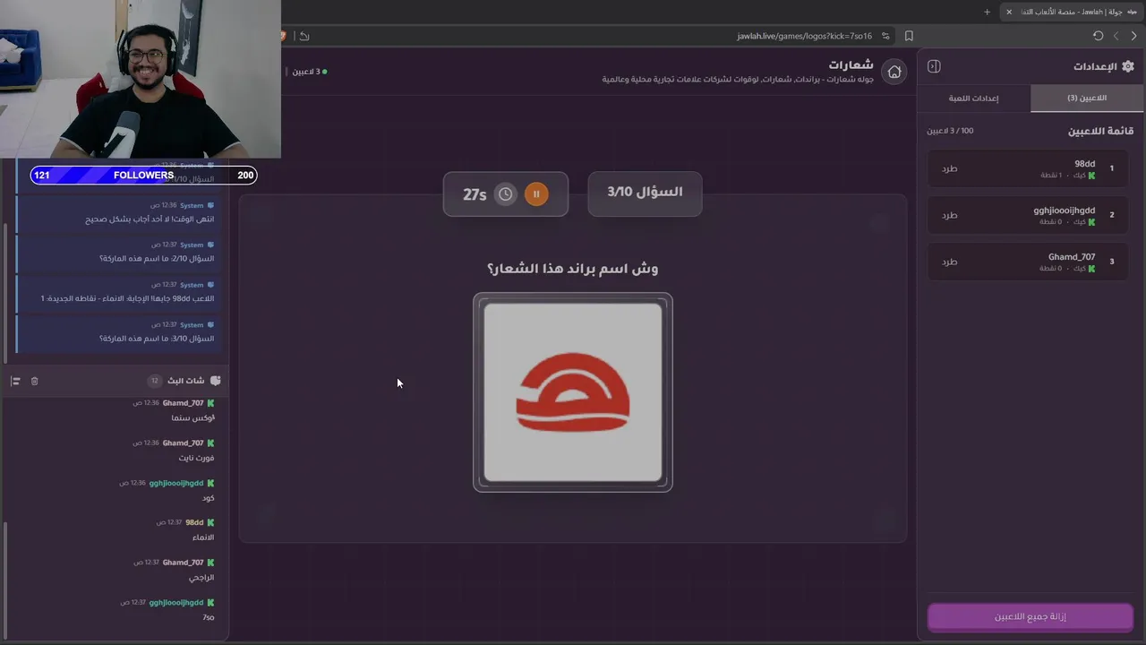Image resolution: width=1146 pixels, height=645 pixels.
Task: Open the logo question image
Action: click(573, 392)
